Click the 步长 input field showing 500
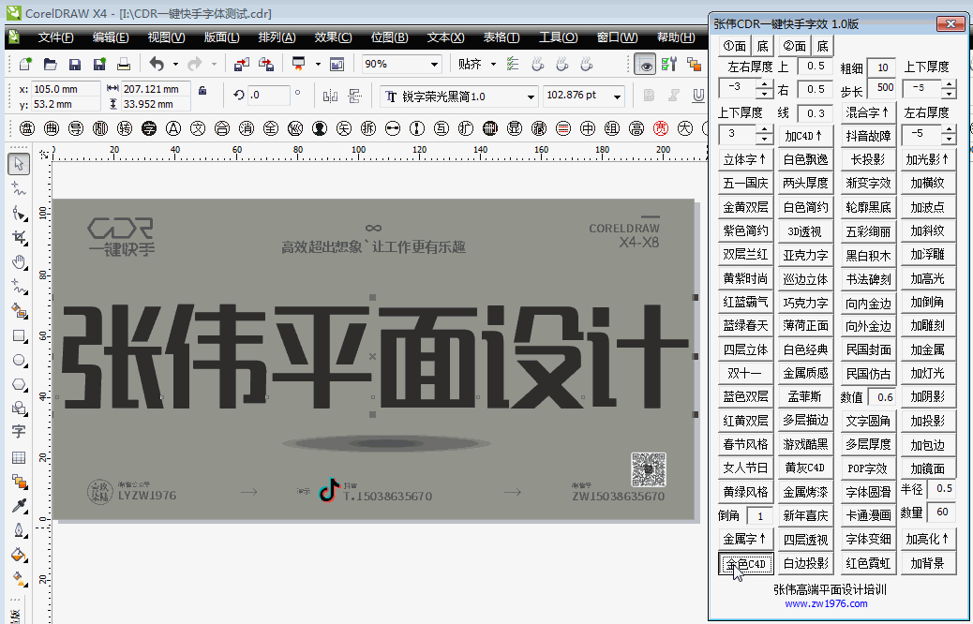This screenshot has height=624, width=973. [882, 88]
